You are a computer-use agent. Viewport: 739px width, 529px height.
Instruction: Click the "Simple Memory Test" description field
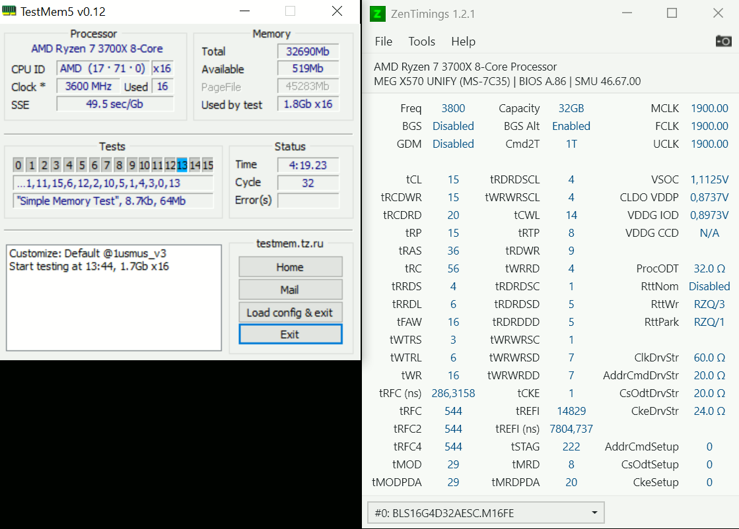[113, 201]
